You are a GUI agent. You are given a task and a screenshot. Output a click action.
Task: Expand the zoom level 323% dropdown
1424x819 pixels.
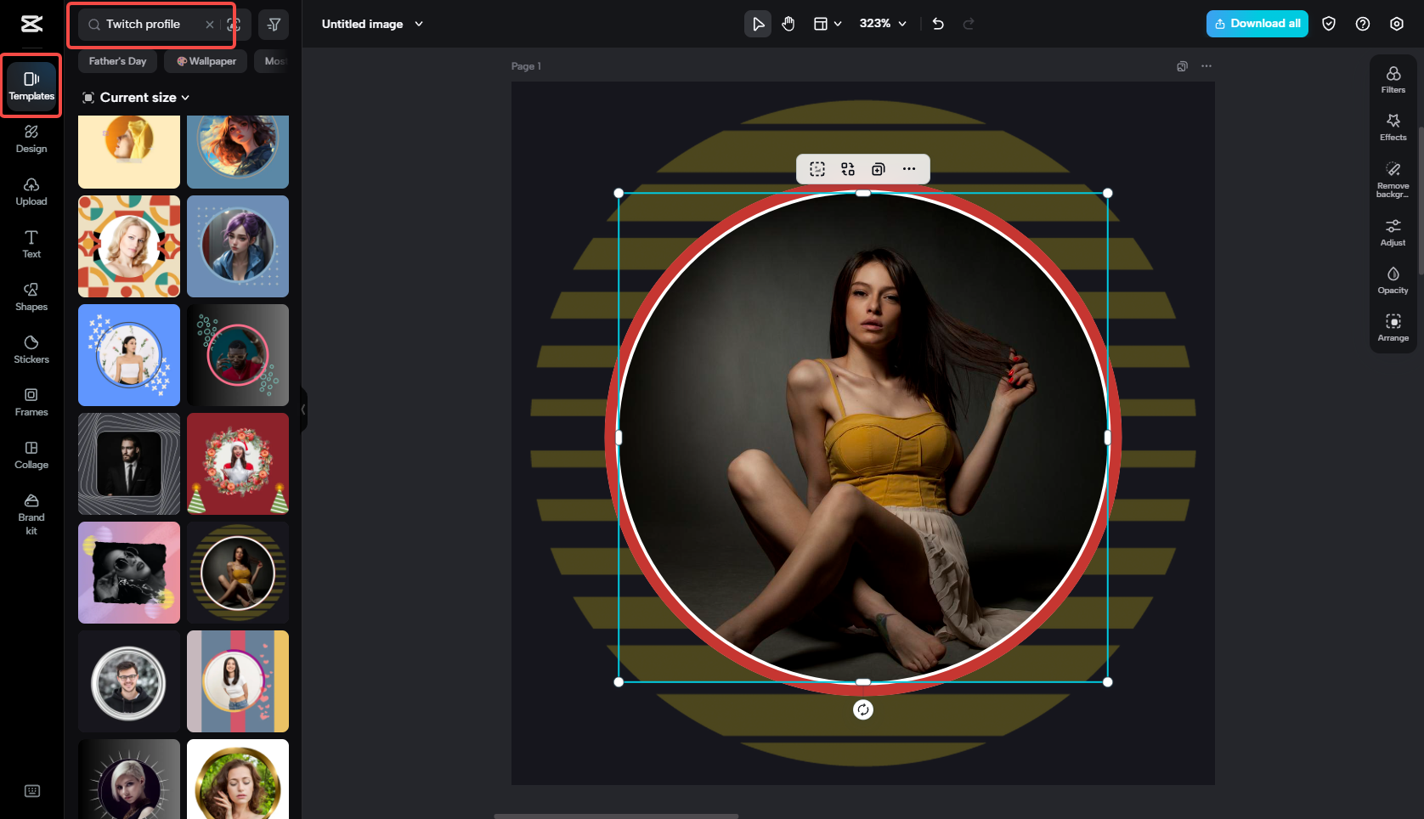(883, 24)
